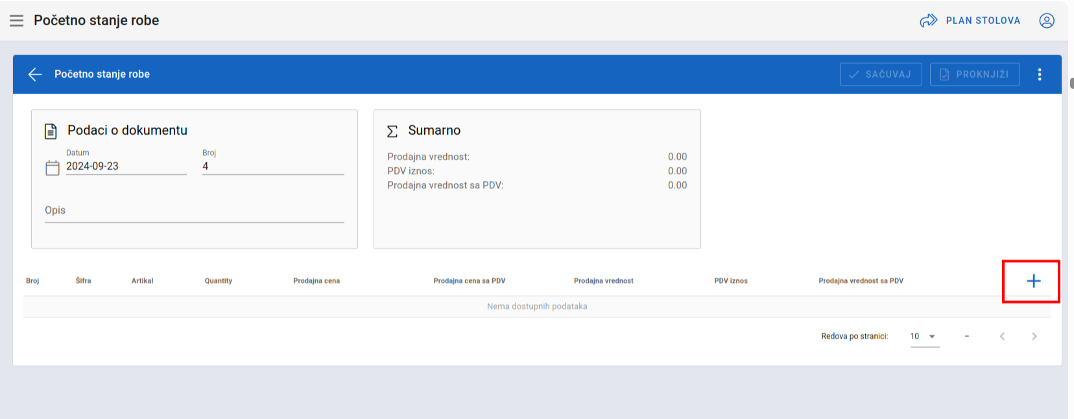Click the PDV iznos: summary label
The height and width of the screenshot is (419, 1074).
[411, 171]
